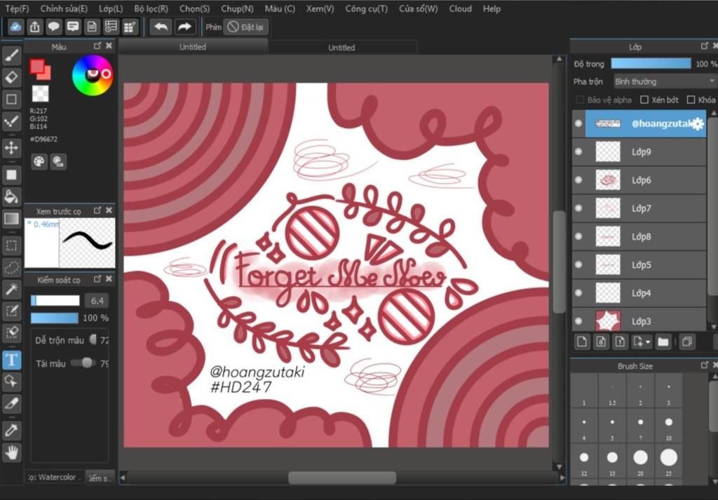The height and width of the screenshot is (500, 718).
Task: Select the Lasso selection tool
Action: (x=11, y=267)
